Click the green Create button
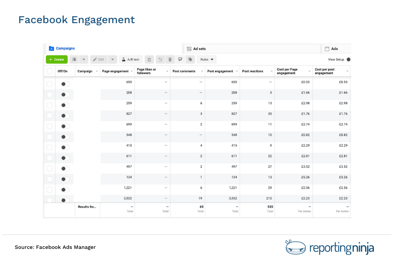 56,59
